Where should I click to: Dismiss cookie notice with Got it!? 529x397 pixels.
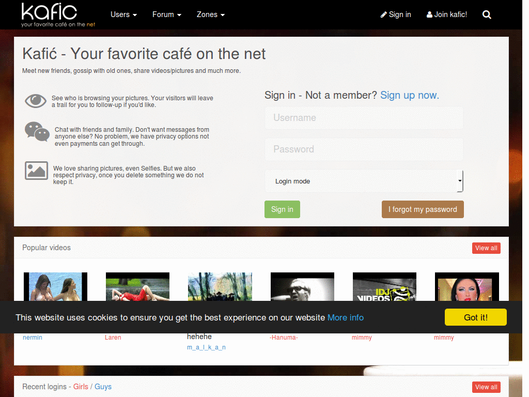(476, 317)
